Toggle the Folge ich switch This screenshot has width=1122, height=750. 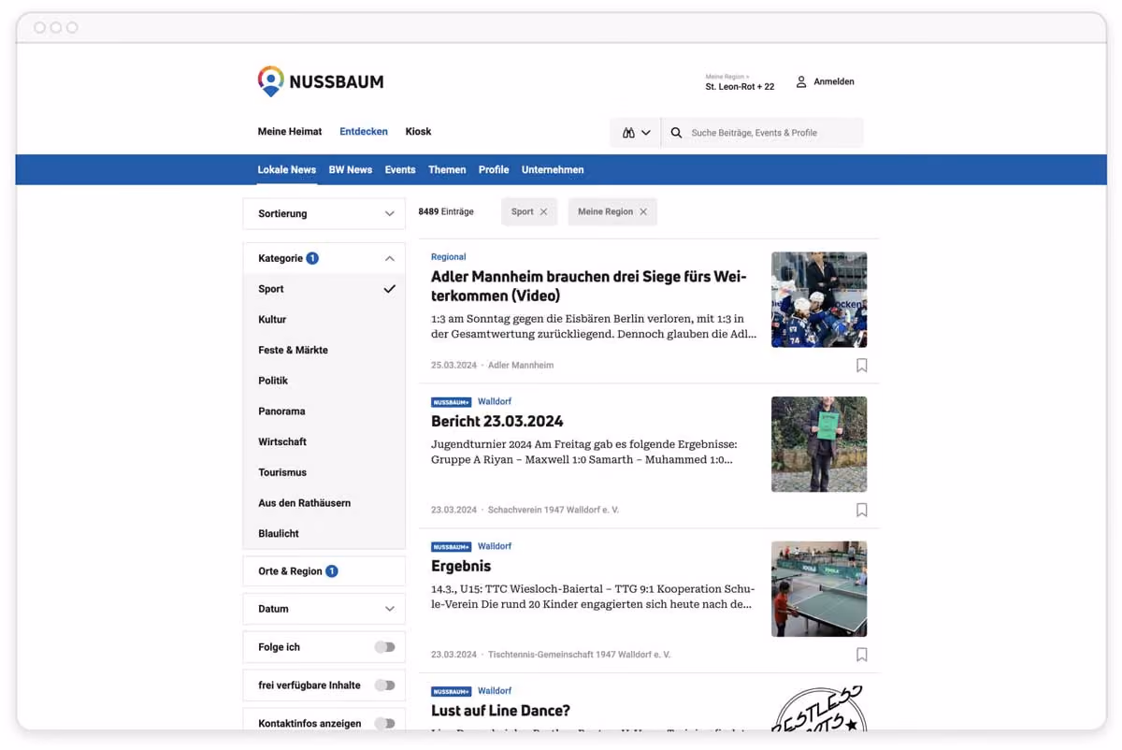pyautogui.click(x=384, y=647)
